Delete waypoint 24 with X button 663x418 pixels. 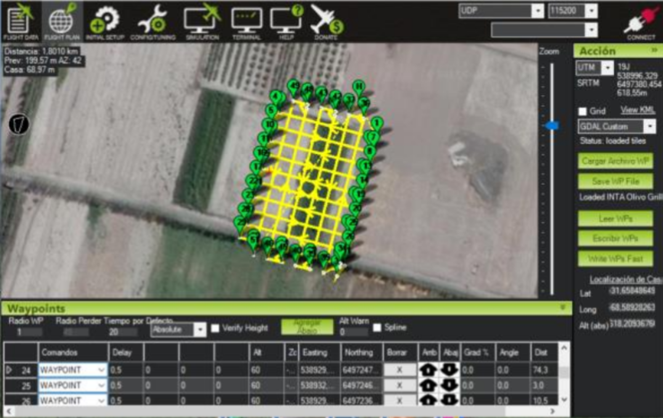pyautogui.click(x=399, y=370)
